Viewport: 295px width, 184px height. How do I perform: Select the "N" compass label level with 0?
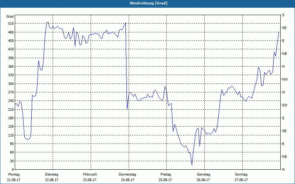pos(283,170)
